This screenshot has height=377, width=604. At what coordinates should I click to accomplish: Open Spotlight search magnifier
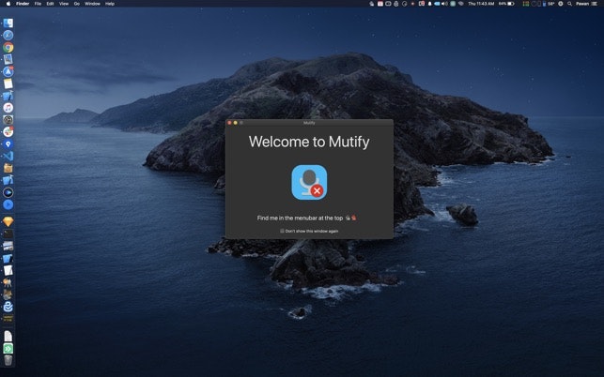(x=569, y=4)
